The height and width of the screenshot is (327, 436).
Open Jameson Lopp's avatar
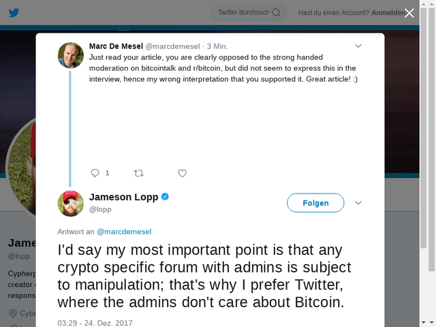click(x=70, y=203)
